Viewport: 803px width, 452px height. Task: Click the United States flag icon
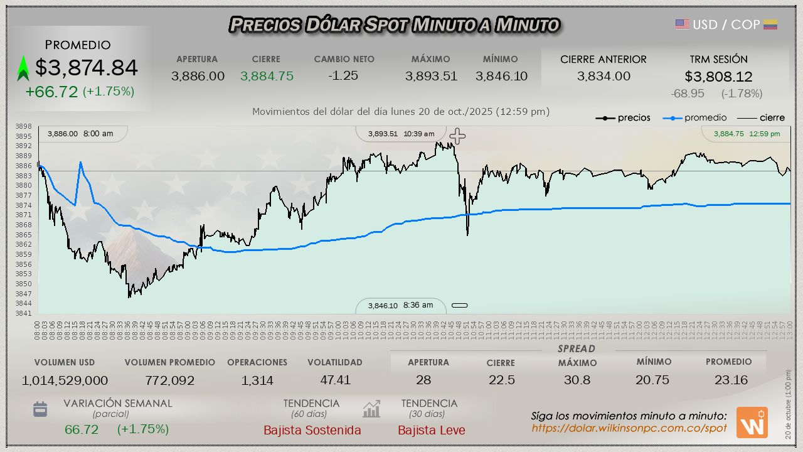click(x=683, y=24)
